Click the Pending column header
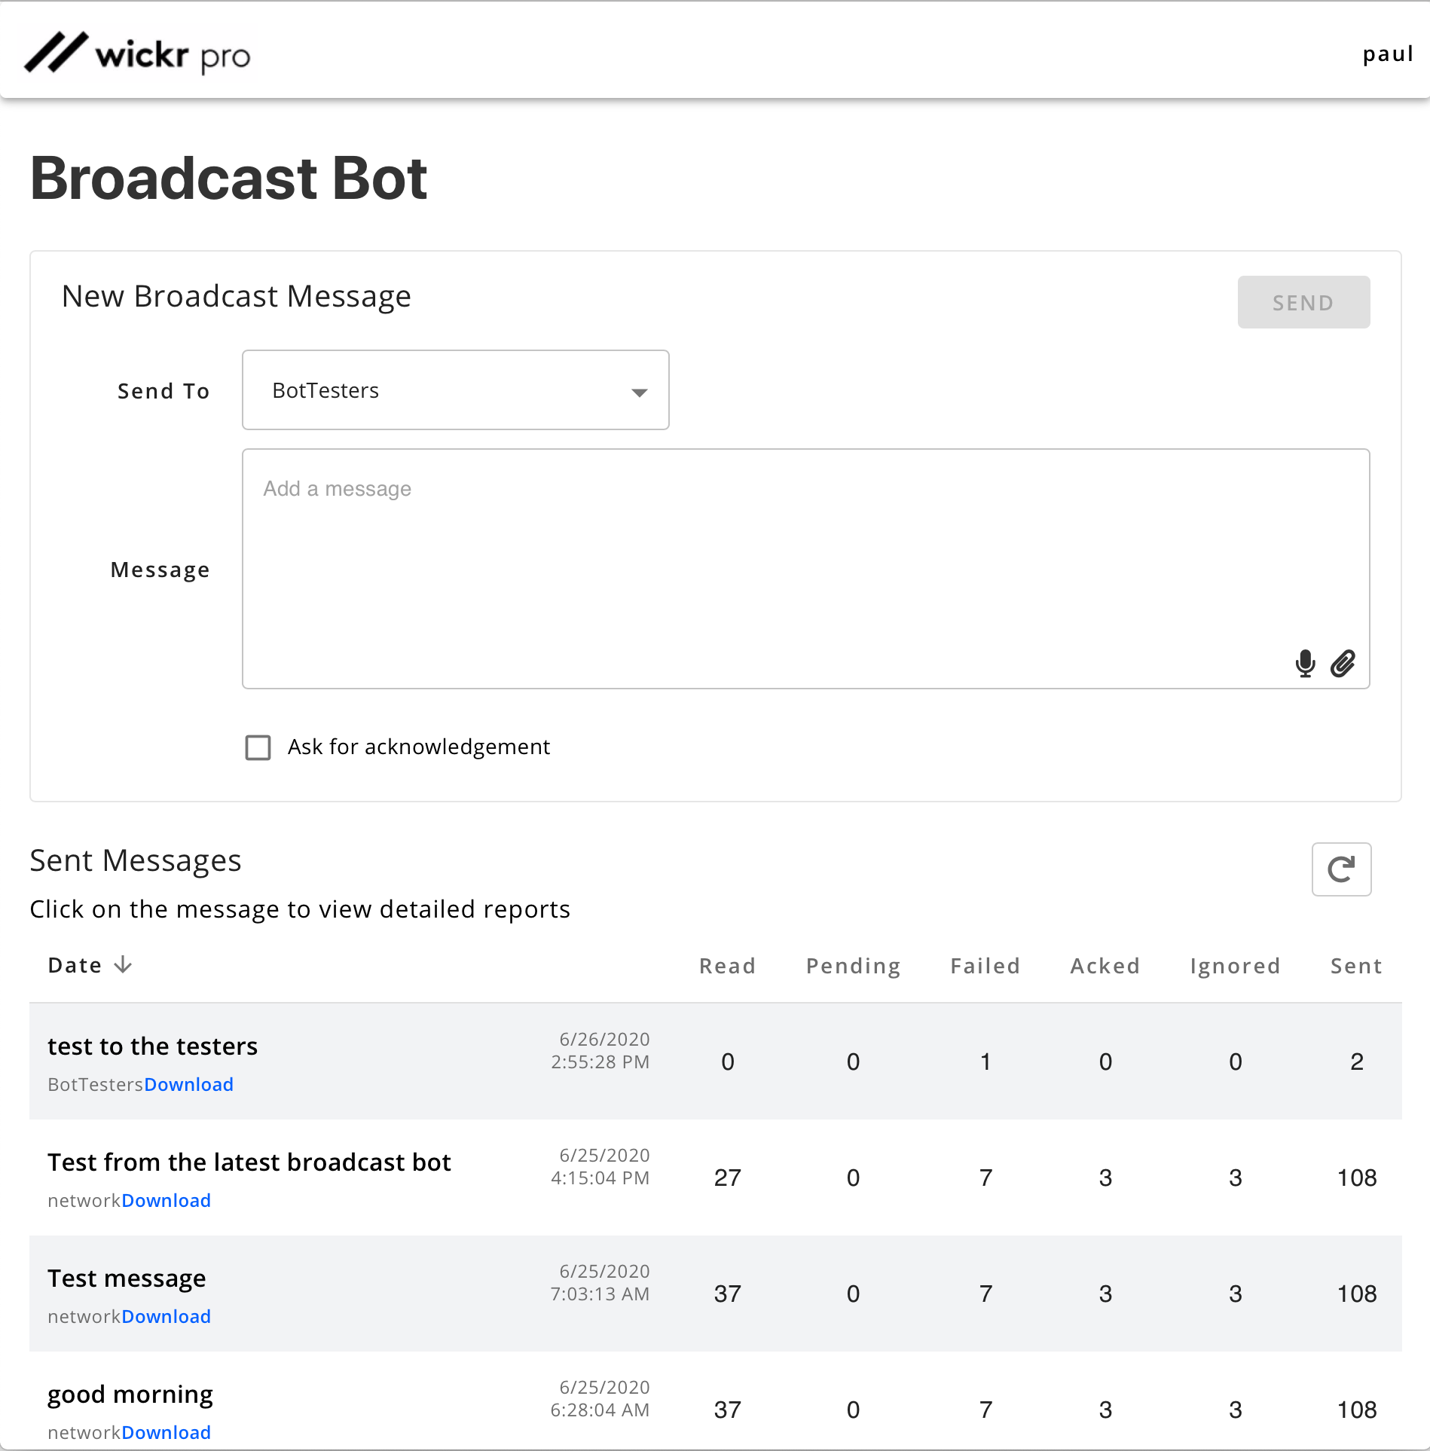Image resolution: width=1430 pixels, height=1451 pixels. 853,966
